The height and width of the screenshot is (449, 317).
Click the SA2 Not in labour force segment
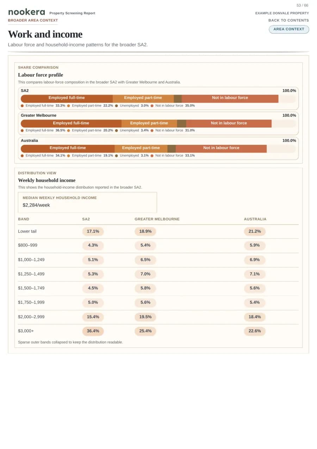(230, 98)
